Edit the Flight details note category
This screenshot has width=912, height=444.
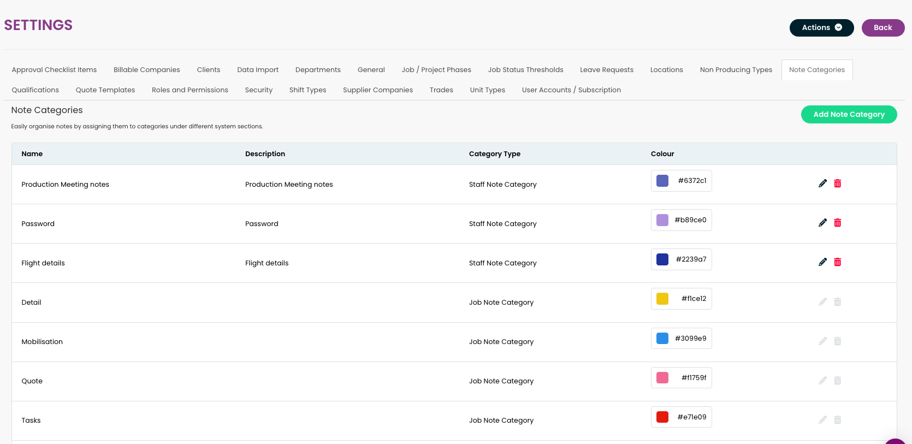(x=822, y=262)
